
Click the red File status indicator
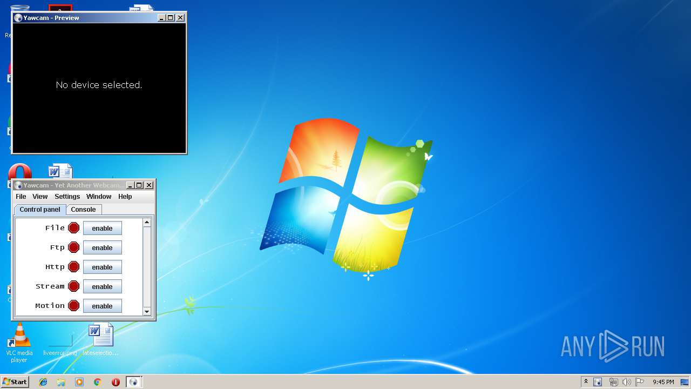point(74,228)
